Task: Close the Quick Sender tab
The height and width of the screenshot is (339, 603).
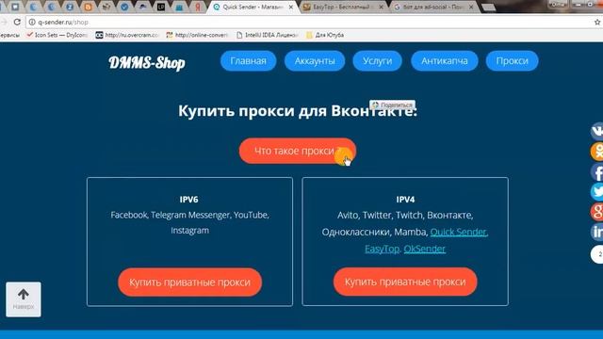Action: pos(291,7)
